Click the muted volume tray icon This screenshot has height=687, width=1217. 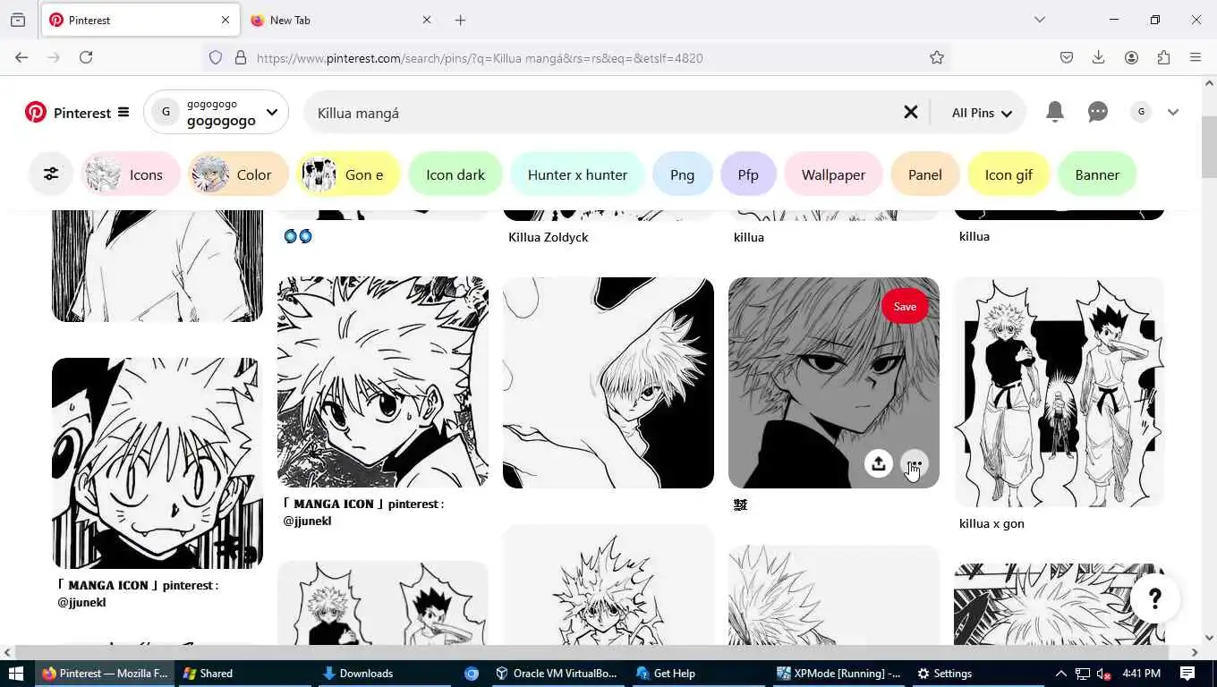pyautogui.click(x=1104, y=674)
